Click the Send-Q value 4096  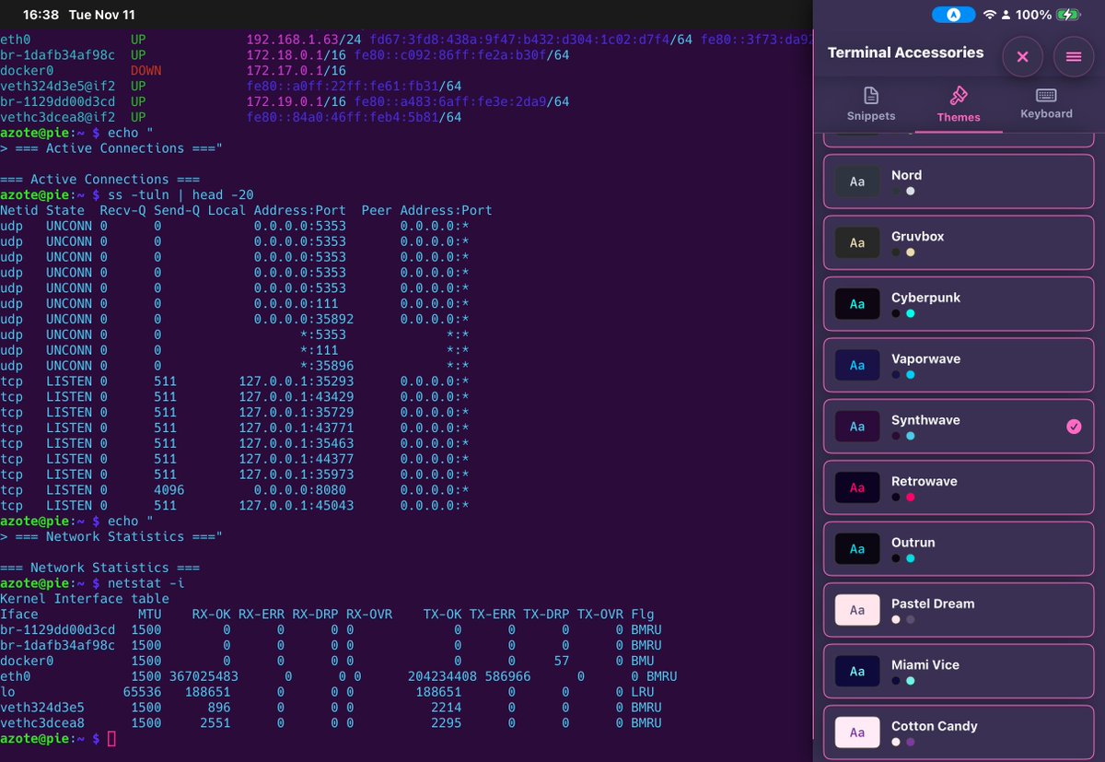(x=169, y=490)
